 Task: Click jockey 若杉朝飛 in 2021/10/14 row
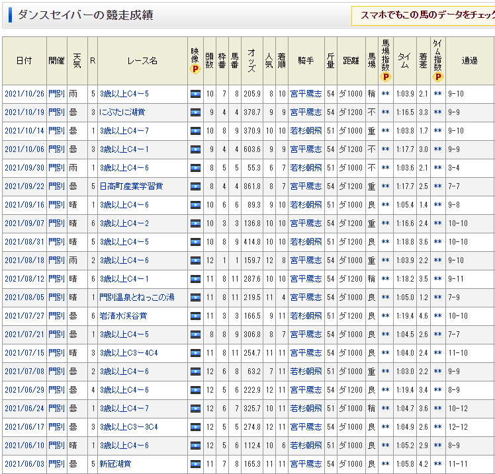[306, 131]
